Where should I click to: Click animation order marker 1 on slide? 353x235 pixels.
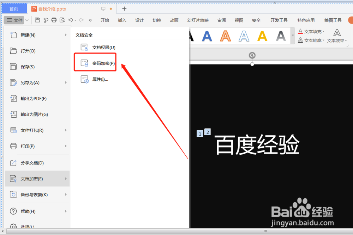[x=200, y=134]
